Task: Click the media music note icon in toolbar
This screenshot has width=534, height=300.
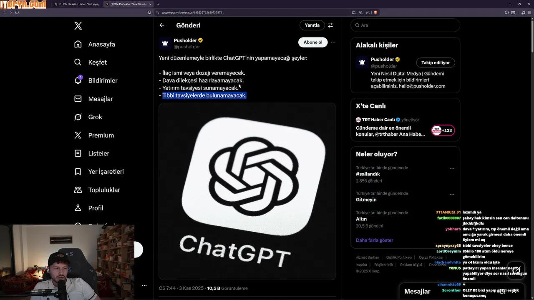Action: pos(523,12)
